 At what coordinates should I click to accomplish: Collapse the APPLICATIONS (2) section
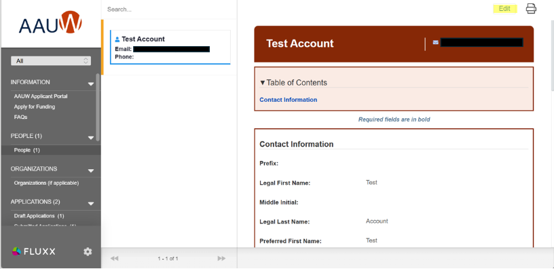point(91,204)
